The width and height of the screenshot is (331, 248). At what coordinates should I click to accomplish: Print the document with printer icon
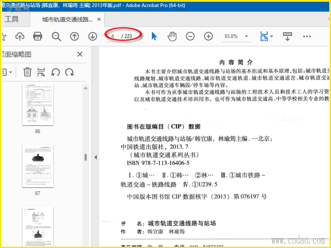pos(38,36)
